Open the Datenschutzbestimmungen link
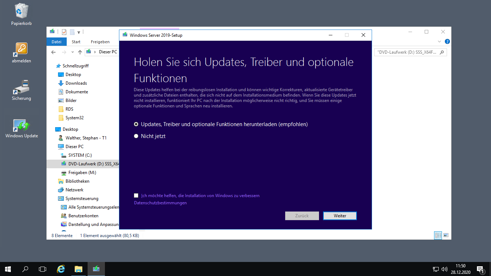 pos(160,203)
